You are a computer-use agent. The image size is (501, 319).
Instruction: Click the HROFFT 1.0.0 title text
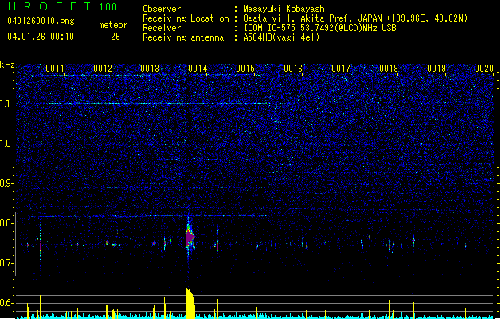63,6
